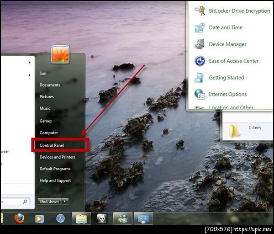The width and height of the screenshot is (274, 234).
Task: Open the Internet Options link
Action: (x=228, y=95)
